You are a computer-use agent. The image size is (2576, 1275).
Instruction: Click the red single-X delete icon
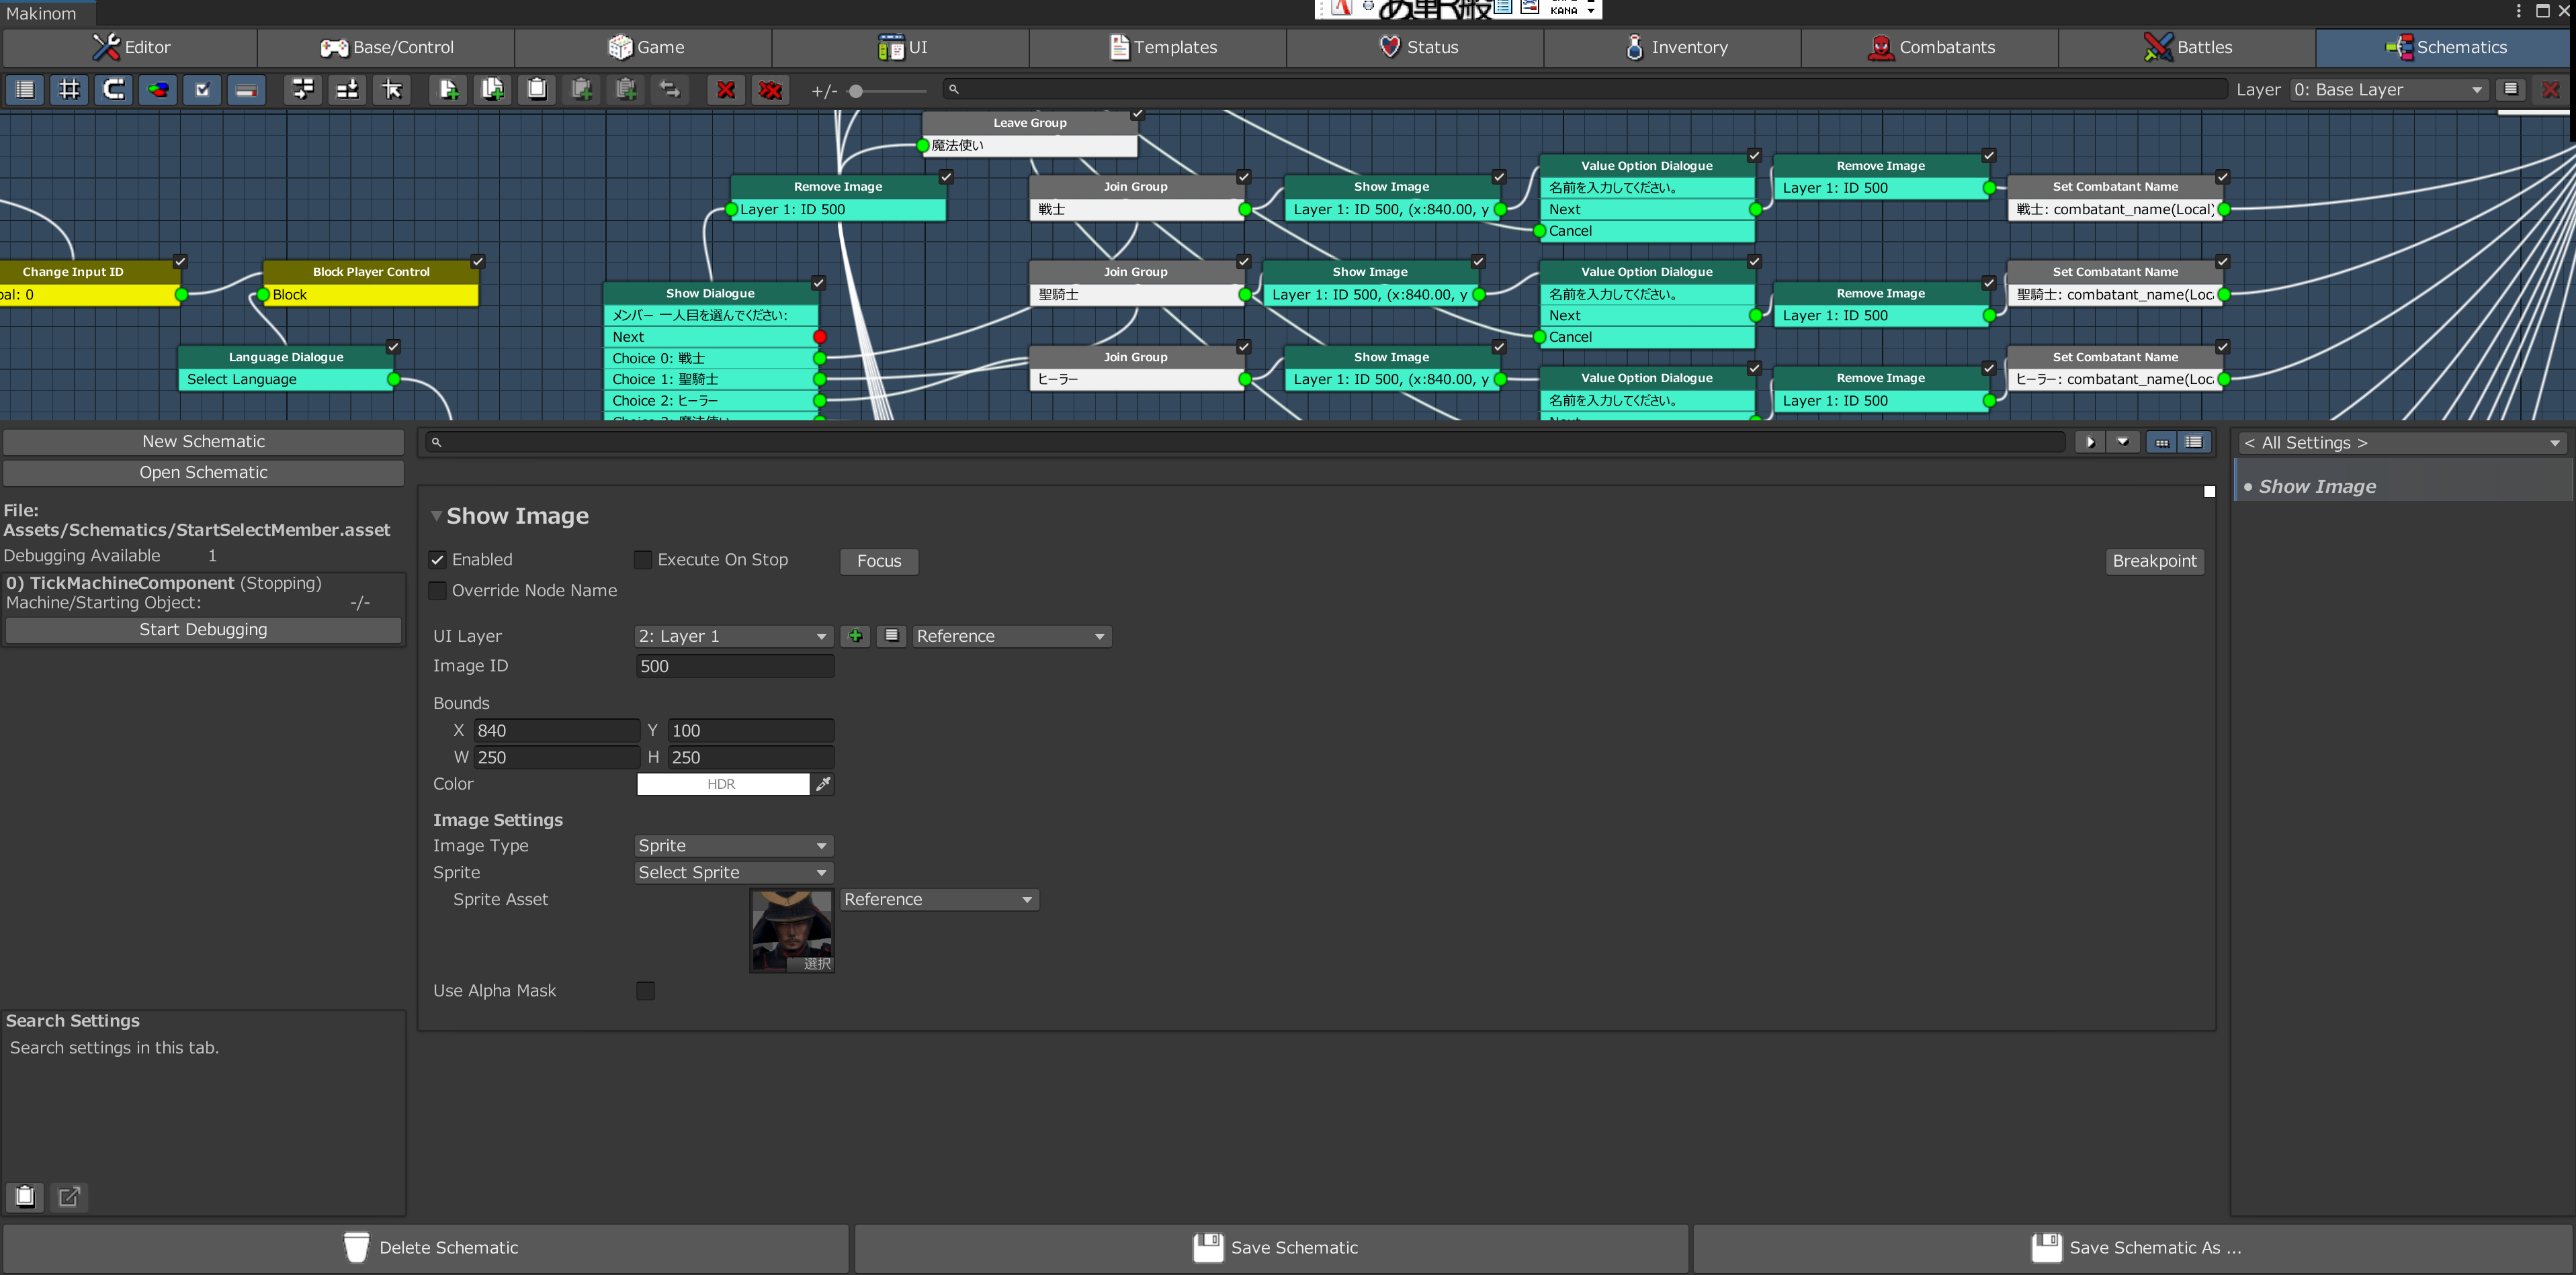click(x=726, y=90)
